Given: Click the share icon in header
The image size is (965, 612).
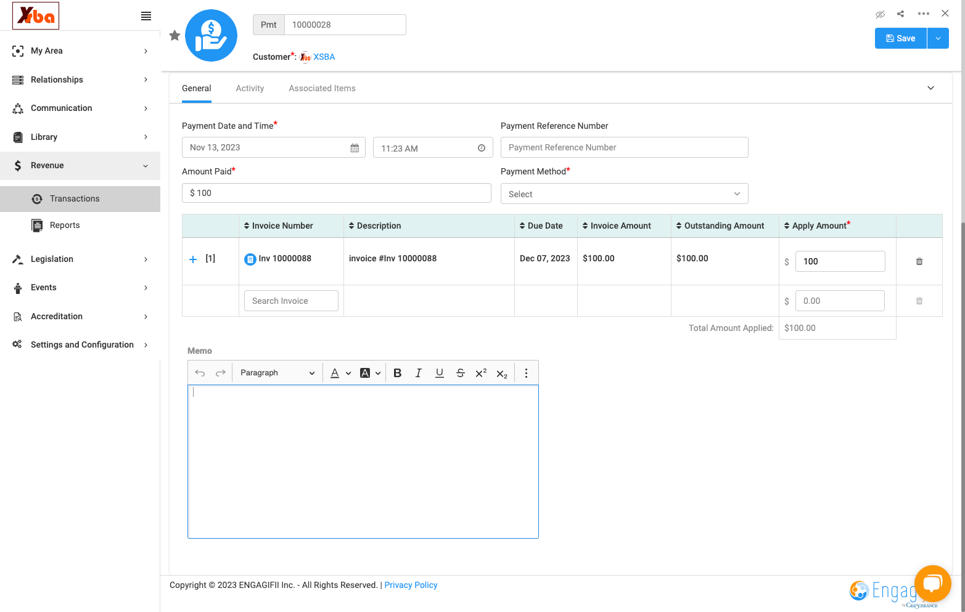Looking at the screenshot, I should pyautogui.click(x=900, y=14).
